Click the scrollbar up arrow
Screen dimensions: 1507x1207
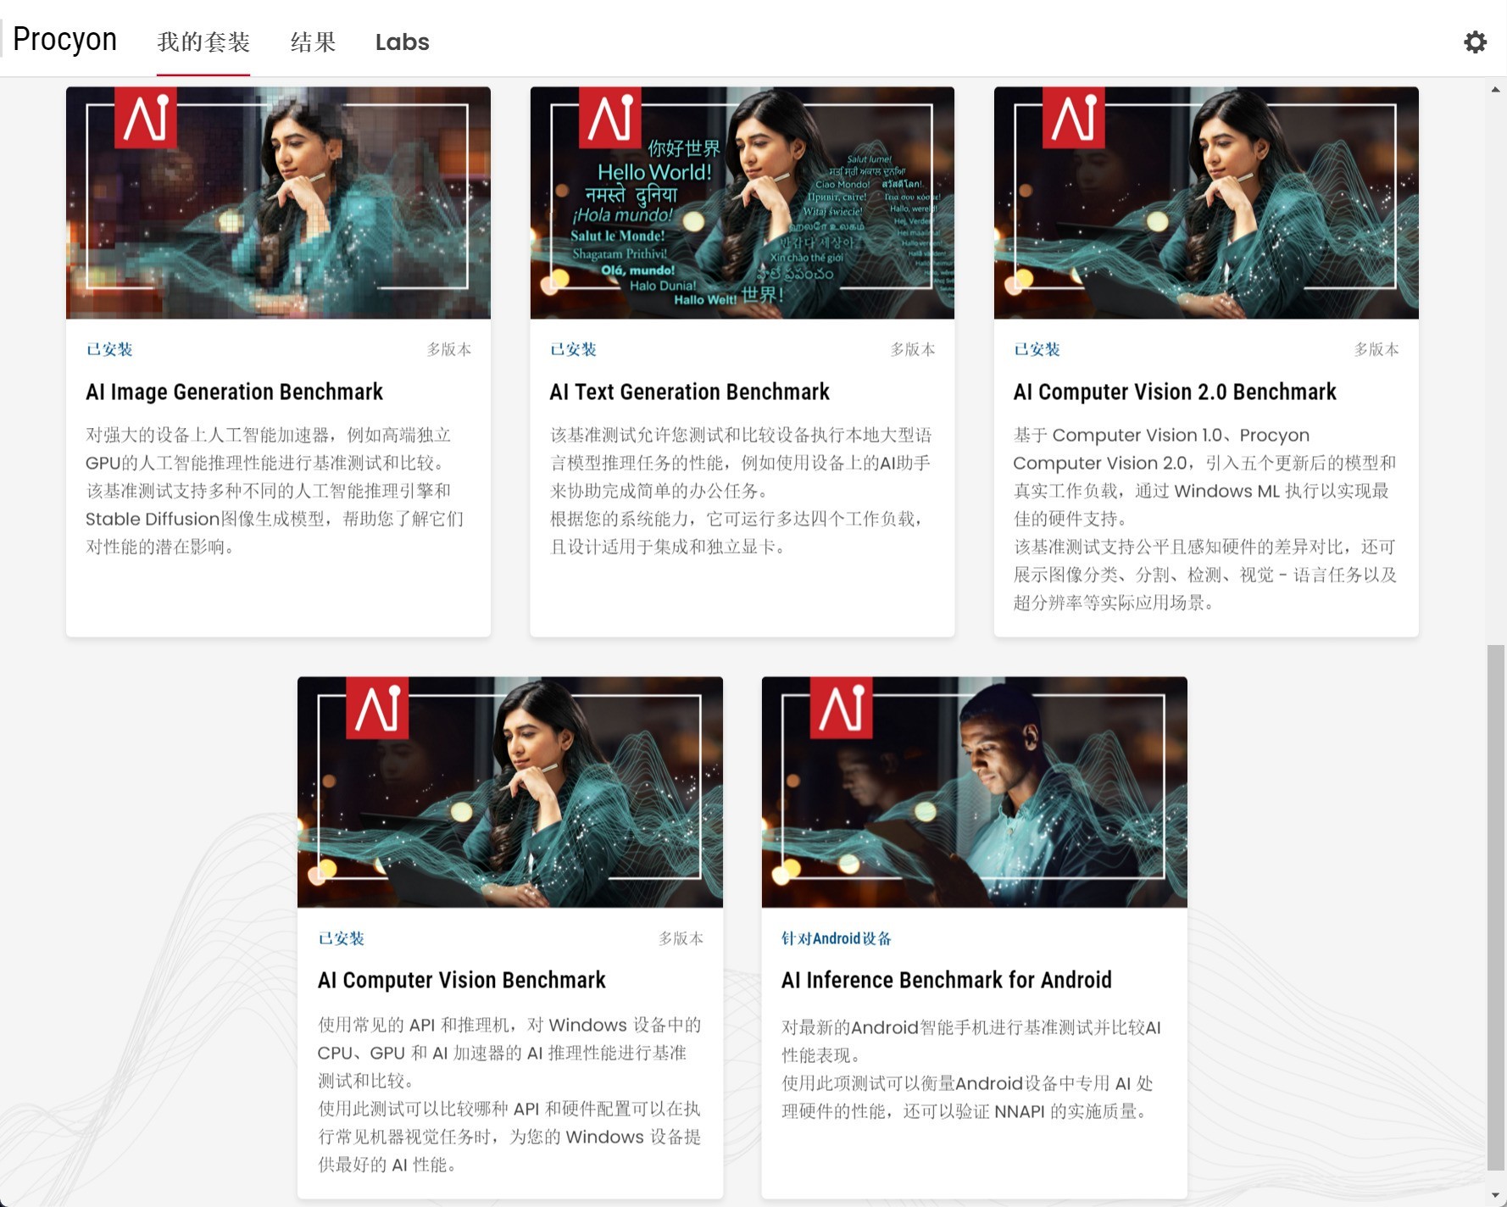point(1496,89)
